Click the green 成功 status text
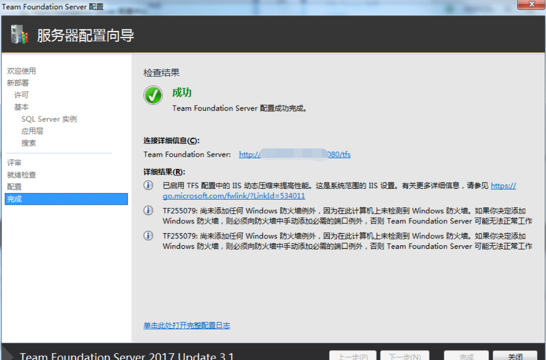 [182, 93]
